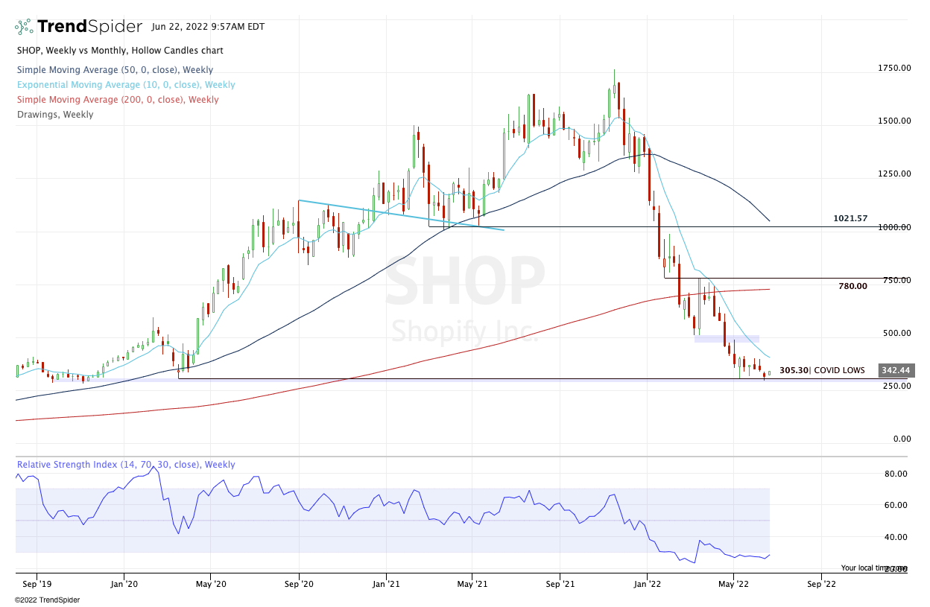The image size is (930, 607).
Task: Select the Simple Moving Average (200) legend entry
Action: point(118,100)
